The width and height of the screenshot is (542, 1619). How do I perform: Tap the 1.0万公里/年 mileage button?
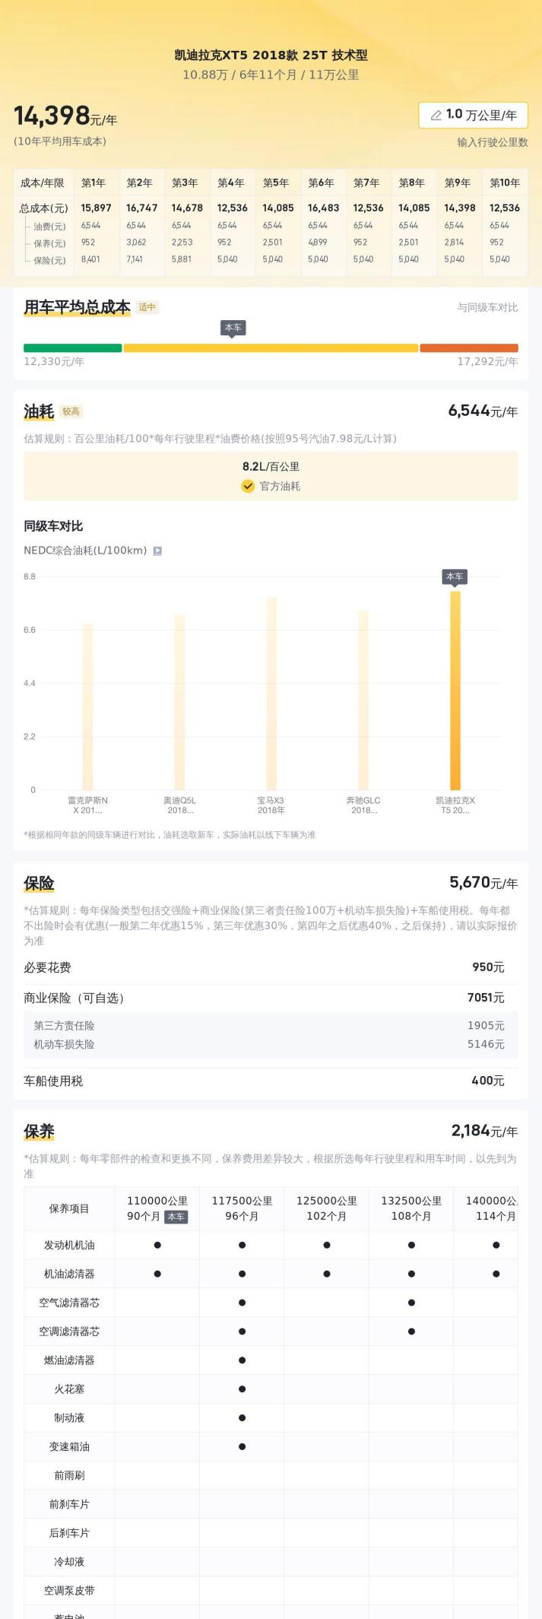coord(473,115)
